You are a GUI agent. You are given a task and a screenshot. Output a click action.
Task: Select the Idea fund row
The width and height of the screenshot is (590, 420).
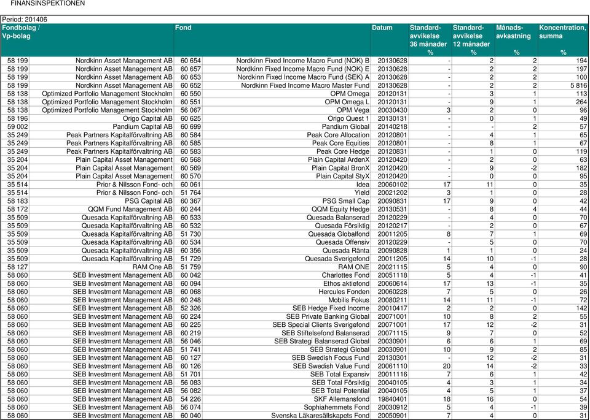point(294,185)
